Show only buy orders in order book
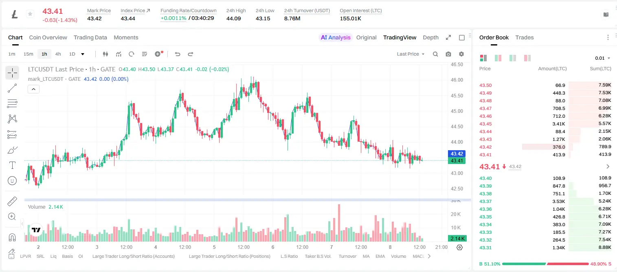This screenshot has width=617, height=272. coord(513,58)
